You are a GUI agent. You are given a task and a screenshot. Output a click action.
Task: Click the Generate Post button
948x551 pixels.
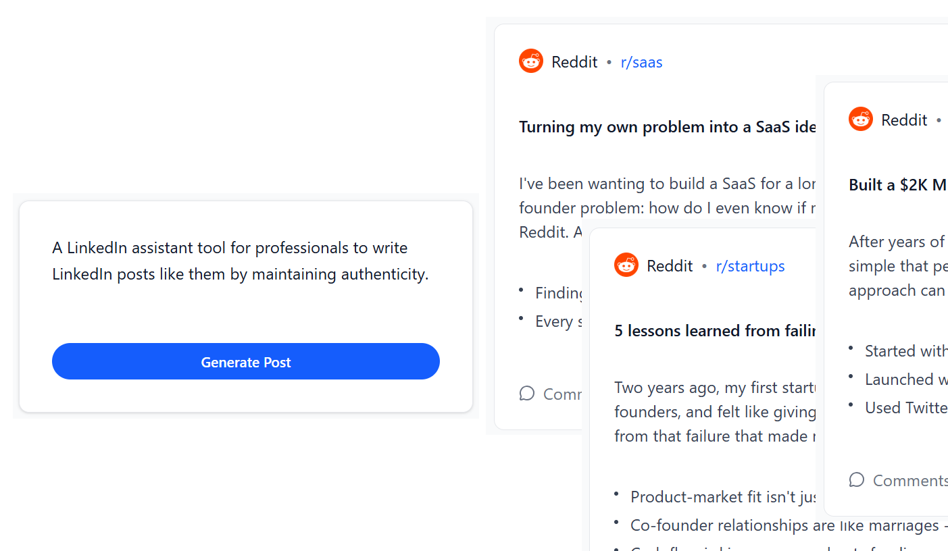pos(246,361)
